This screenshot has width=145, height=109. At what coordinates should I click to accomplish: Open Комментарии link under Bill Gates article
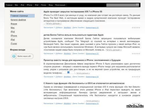(92, 53)
